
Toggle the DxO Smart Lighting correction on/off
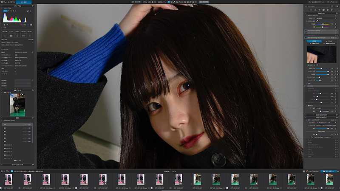[306, 31]
